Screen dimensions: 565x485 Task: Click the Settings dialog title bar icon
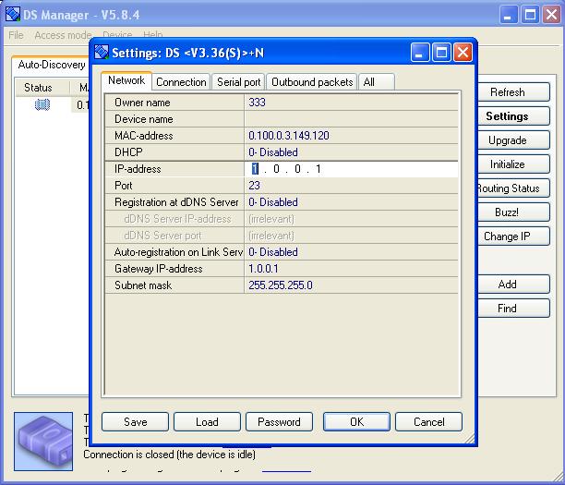point(102,52)
